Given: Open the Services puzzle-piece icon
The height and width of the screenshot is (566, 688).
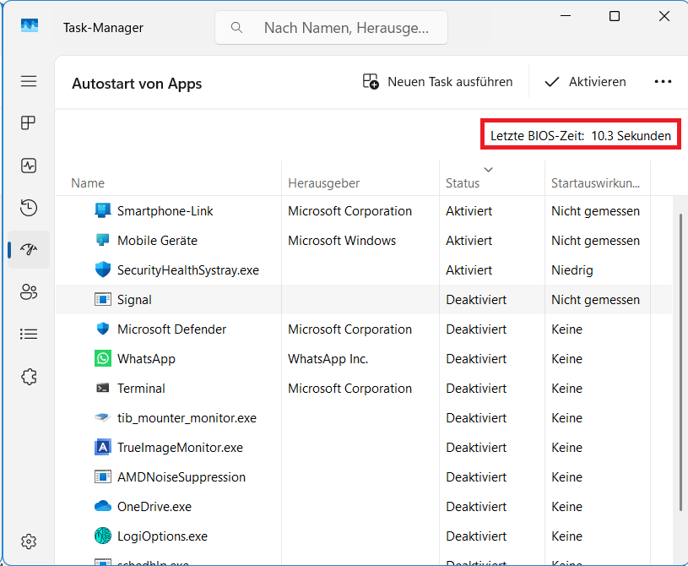Looking at the screenshot, I should point(29,376).
